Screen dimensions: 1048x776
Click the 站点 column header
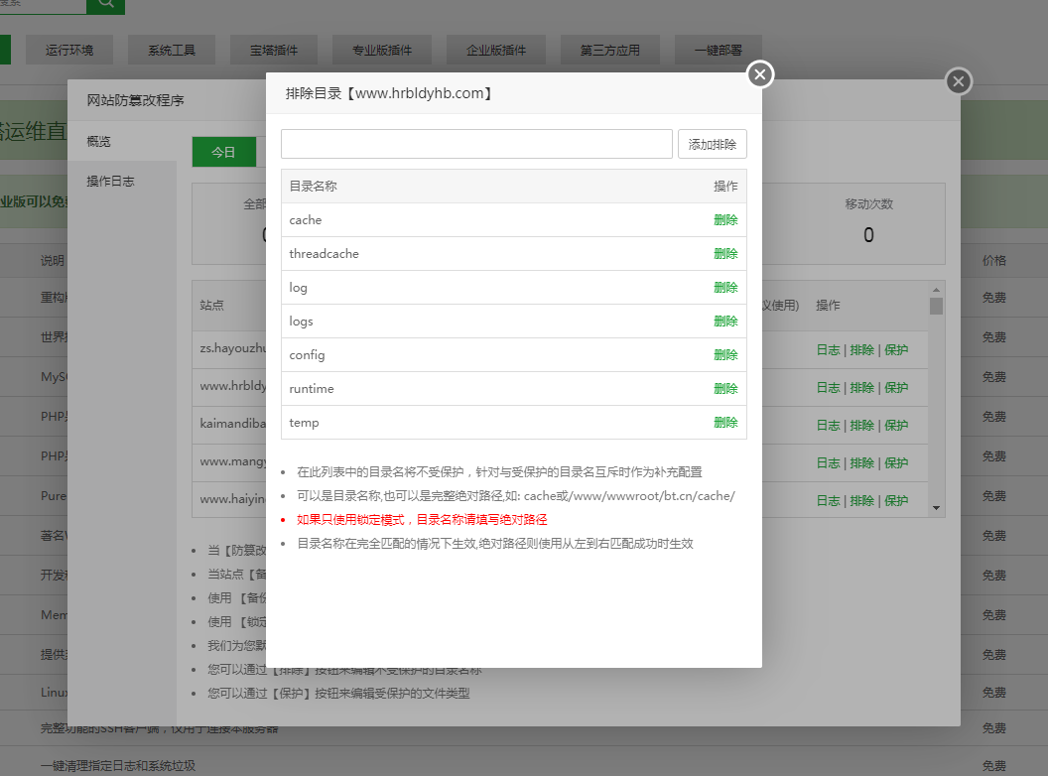(211, 305)
